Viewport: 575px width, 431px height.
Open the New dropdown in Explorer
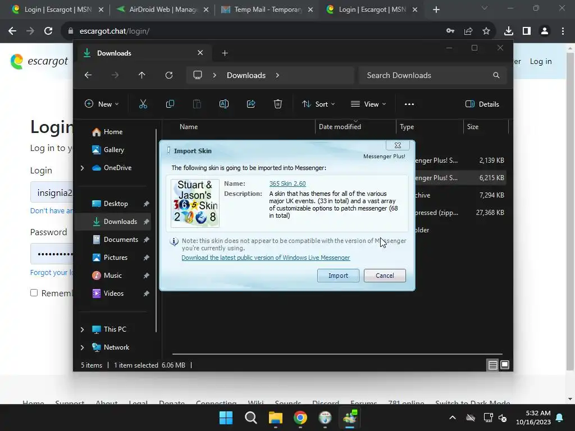coord(102,104)
